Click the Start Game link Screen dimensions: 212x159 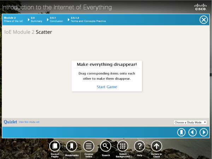107,87
